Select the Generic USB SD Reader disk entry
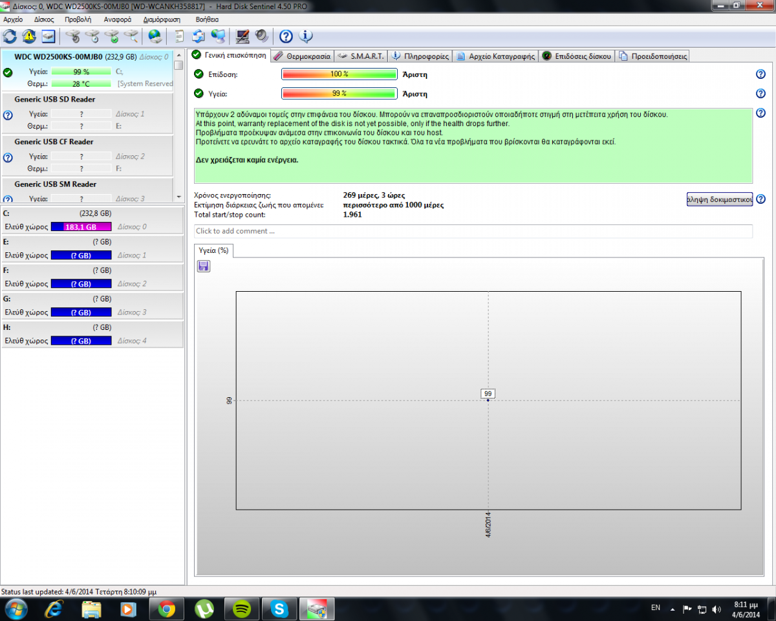 click(x=87, y=113)
